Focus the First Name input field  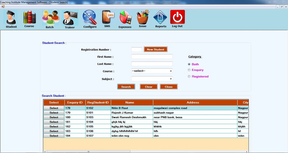(x=152, y=57)
